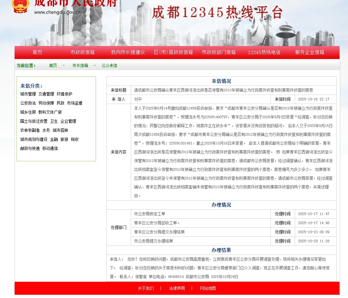Select the 民政 category

click(x=60, y=103)
